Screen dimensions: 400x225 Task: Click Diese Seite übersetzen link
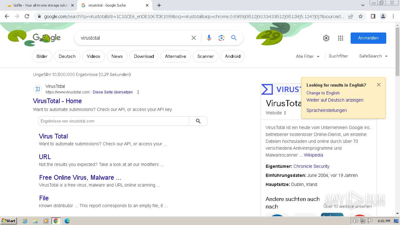pyautogui.click(x=113, y=92)
